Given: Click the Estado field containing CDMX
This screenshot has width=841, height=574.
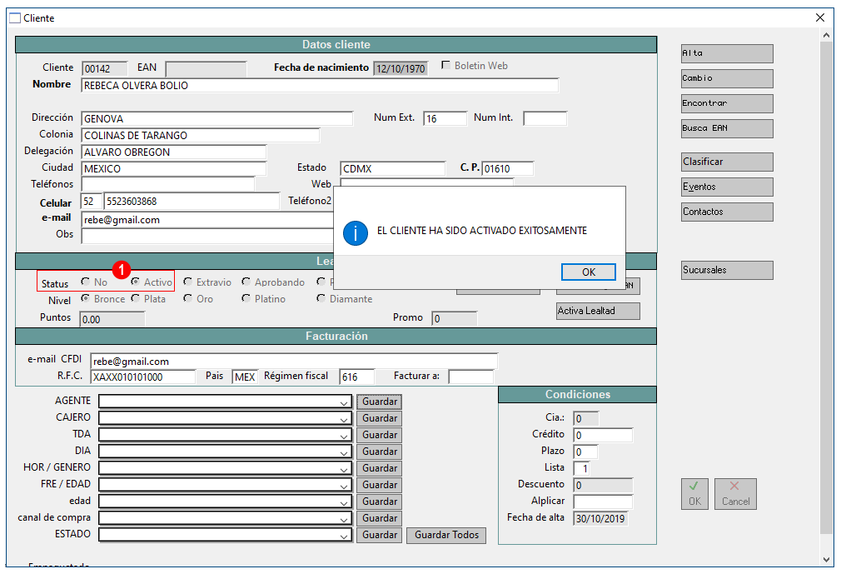Looking at the screenshot, I should pyautogui.click(x=393, y=168).
